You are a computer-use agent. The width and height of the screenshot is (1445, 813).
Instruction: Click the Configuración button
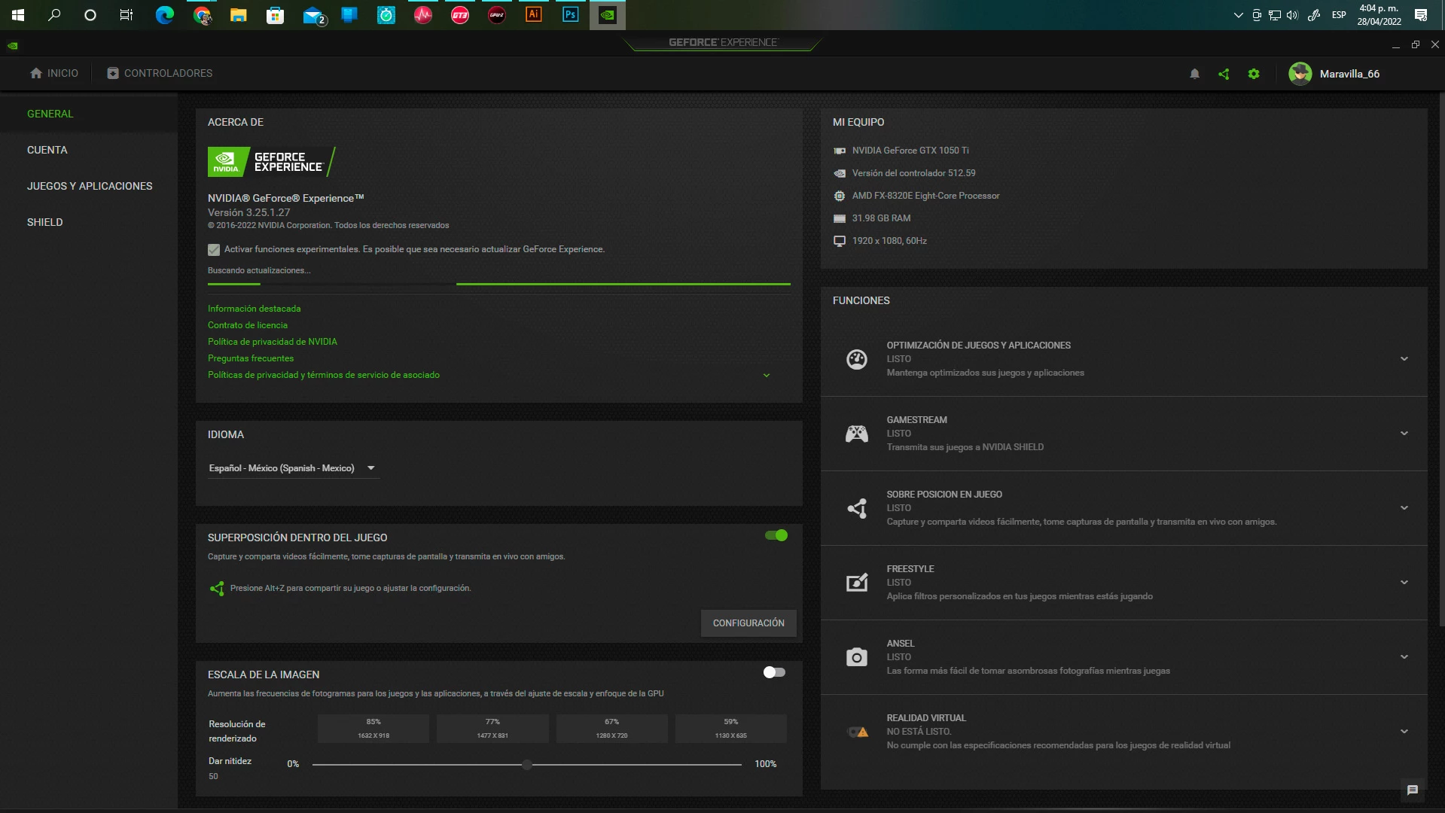tap(748, 623)
